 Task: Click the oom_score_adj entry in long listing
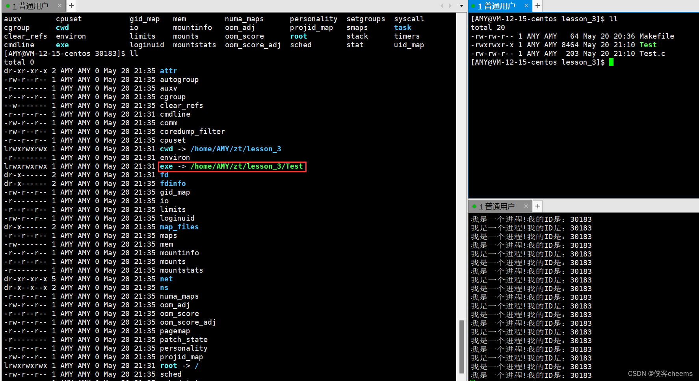coord(188,322)
